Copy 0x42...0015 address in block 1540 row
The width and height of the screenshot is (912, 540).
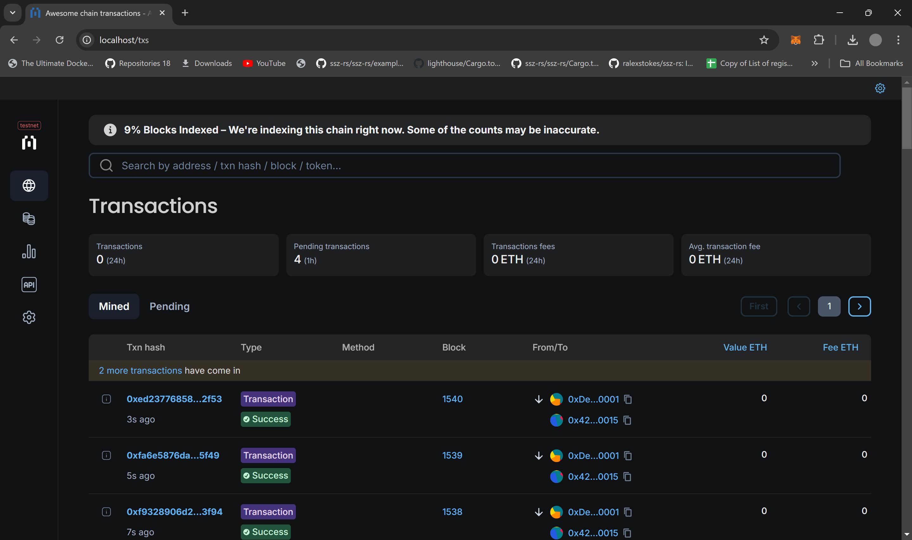pyautogui.click(x=627, y=420)
